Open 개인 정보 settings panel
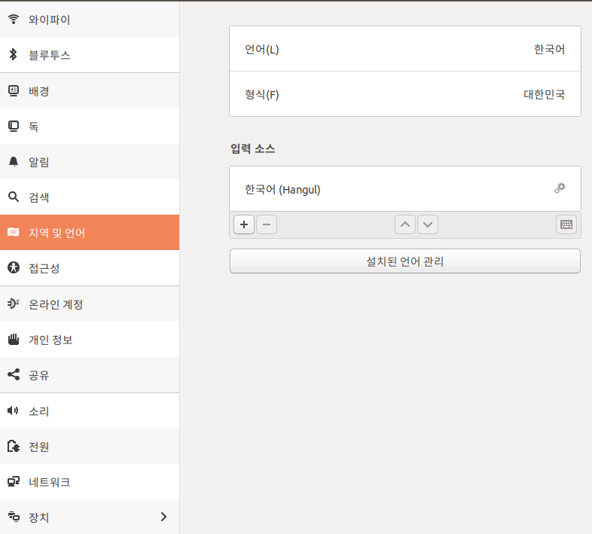 (x=90, y=339)
